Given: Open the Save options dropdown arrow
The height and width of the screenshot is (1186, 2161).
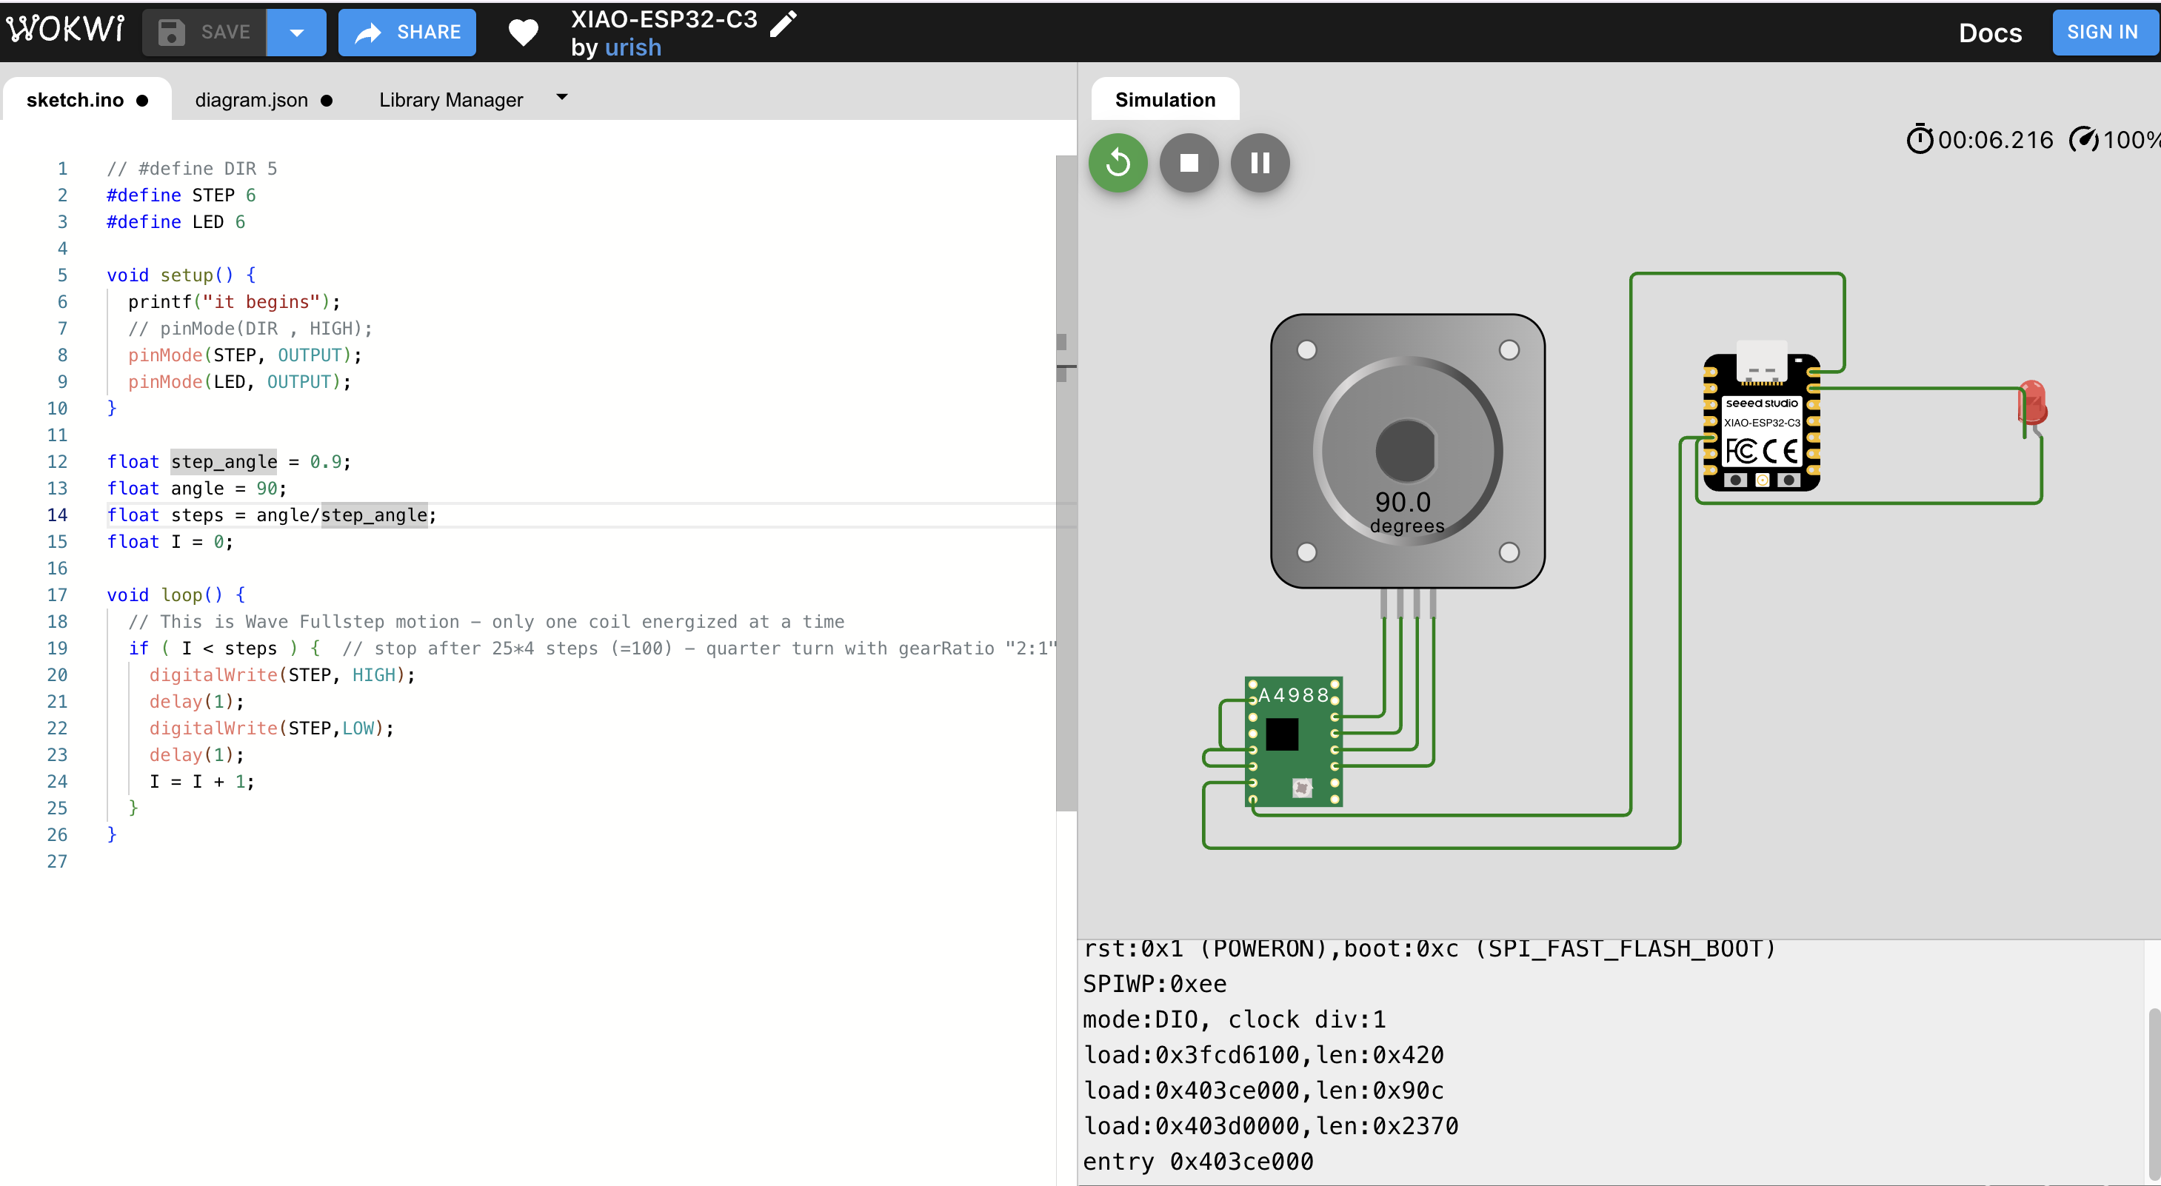Looking at the screenshot, I should (x=296, y=32).
